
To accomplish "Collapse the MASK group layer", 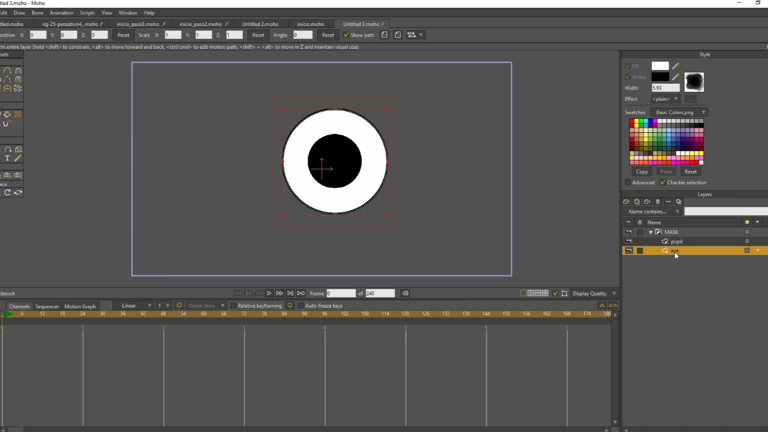I will click(x=651, y=232).
